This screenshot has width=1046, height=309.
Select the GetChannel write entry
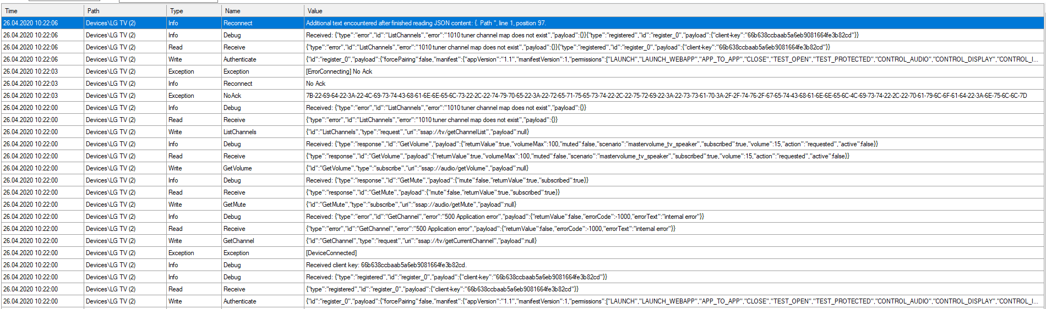[238, 241]
